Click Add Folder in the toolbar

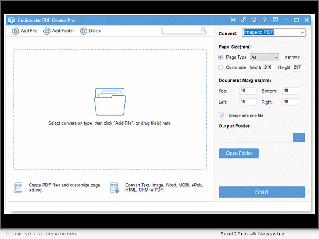(x=59, y=31)
